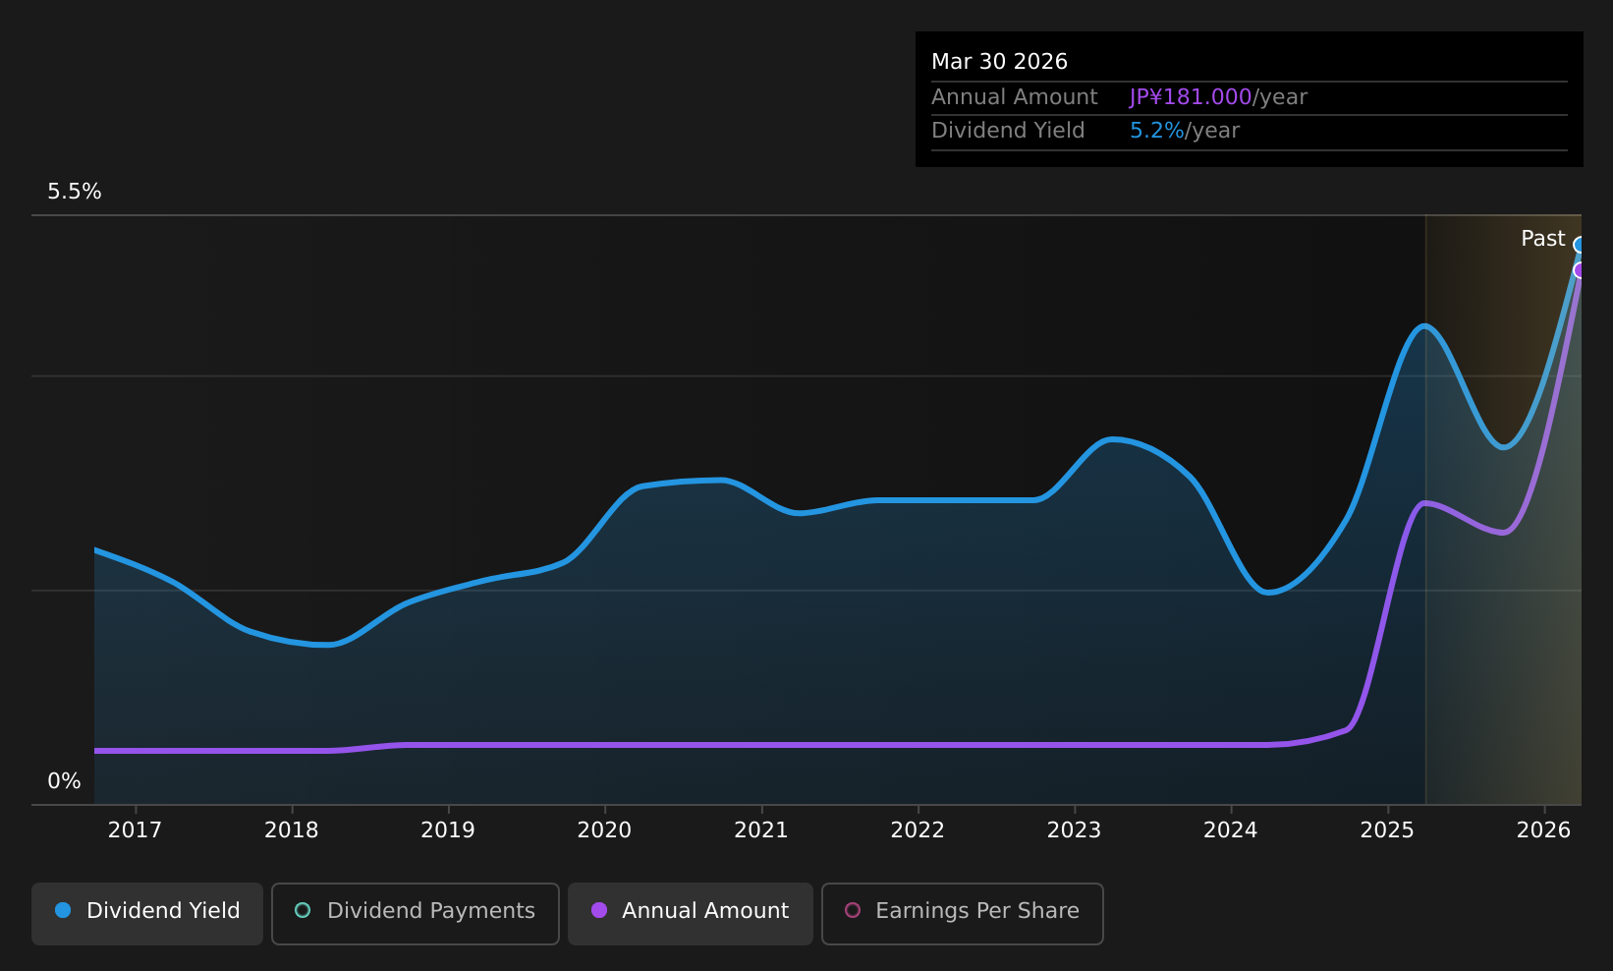The image size is (1613, 971).
Task: Click the 2020 x-axis label
Action: [x=604, y=830]
